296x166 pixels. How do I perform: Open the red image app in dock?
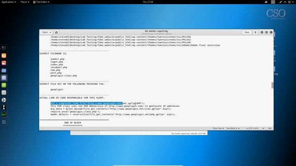pyautogui.click(x=4, y=63)
